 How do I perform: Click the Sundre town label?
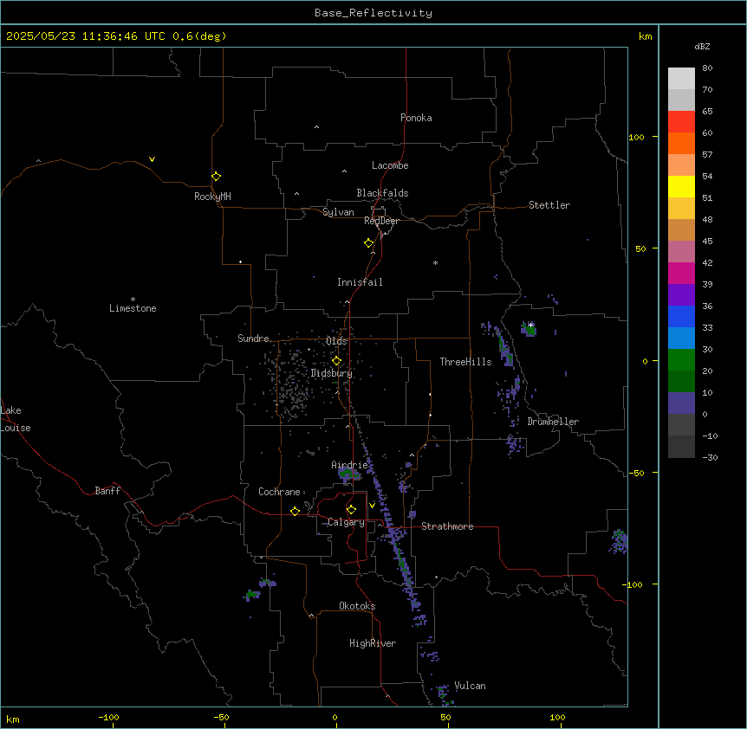(253, 339)
